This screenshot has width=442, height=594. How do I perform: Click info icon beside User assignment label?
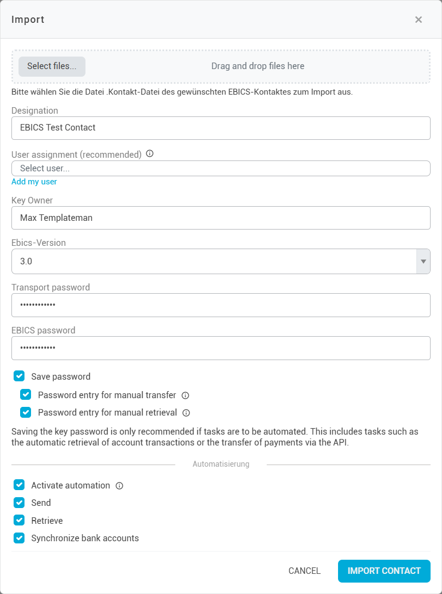click(150, 154)
